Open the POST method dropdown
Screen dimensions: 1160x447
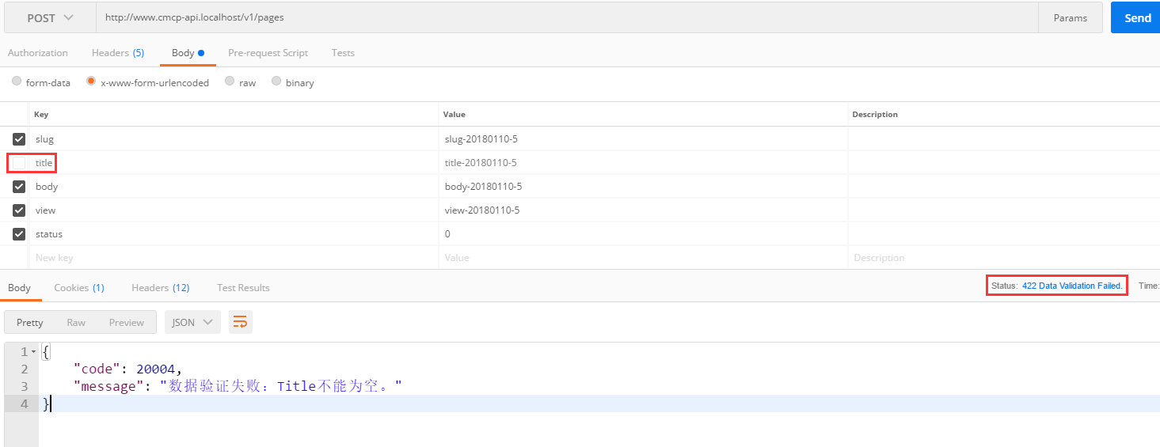coord(50,17)
